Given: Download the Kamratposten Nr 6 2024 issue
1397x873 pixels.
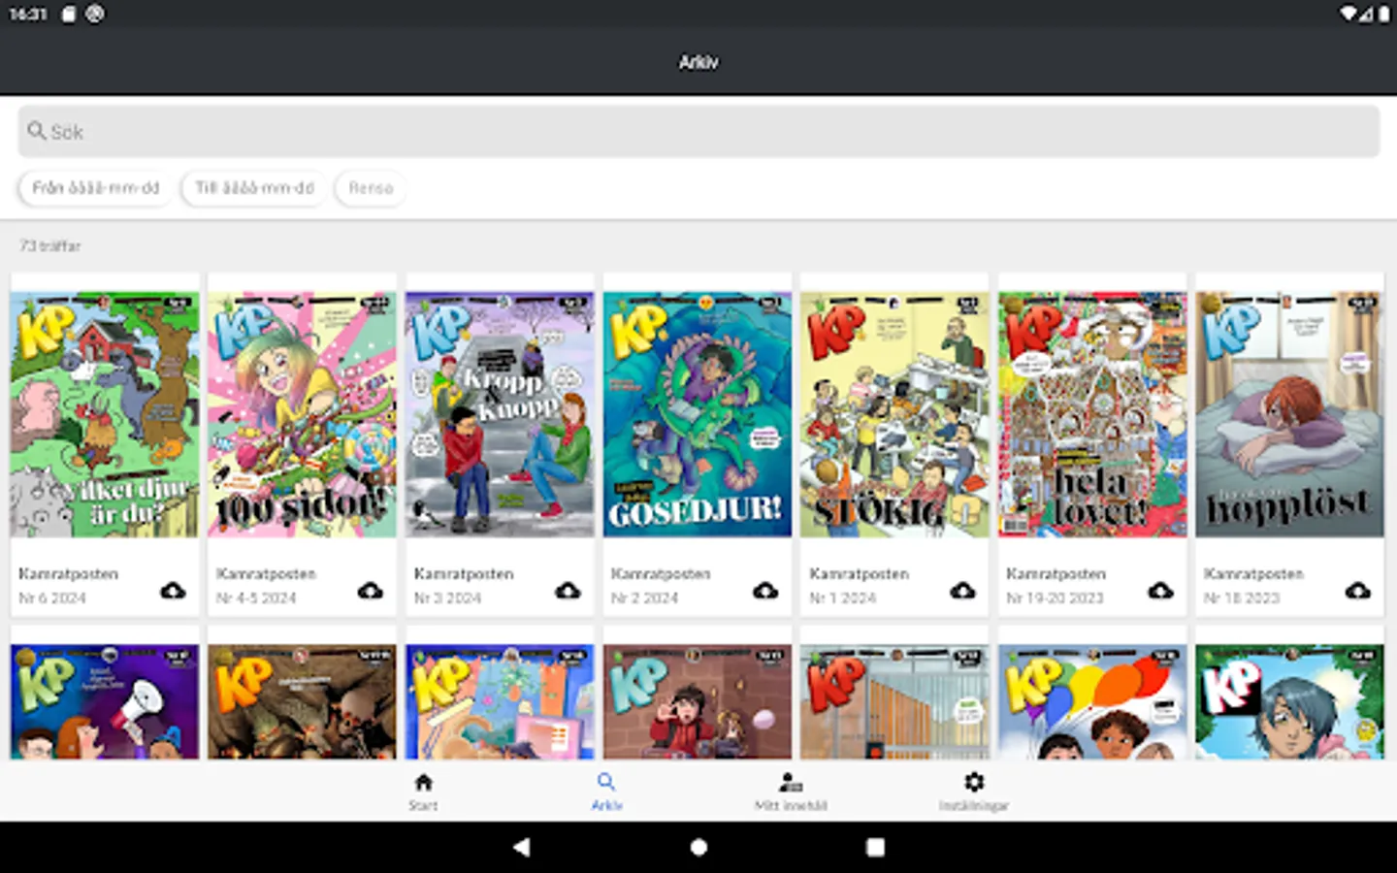Looking at the screenshot, I should pyautogui.click(x=174, y=590).
